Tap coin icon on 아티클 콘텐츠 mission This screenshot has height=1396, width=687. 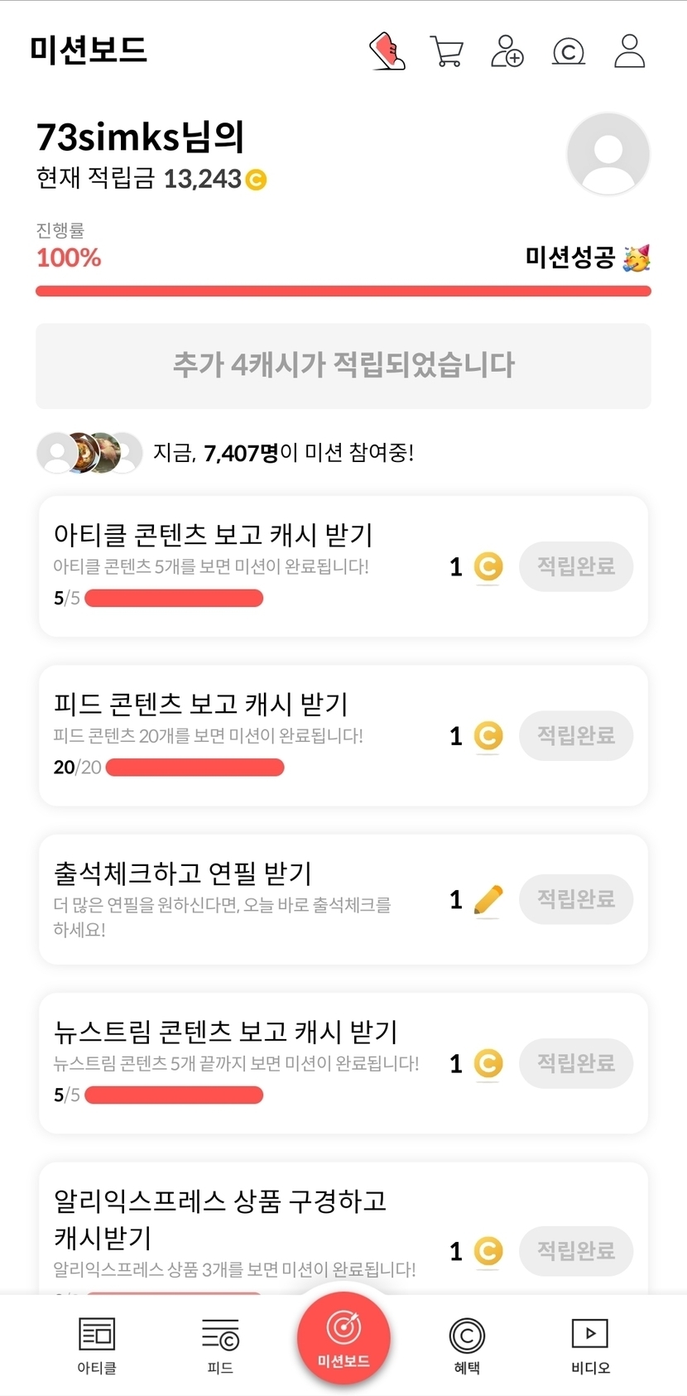488,566
